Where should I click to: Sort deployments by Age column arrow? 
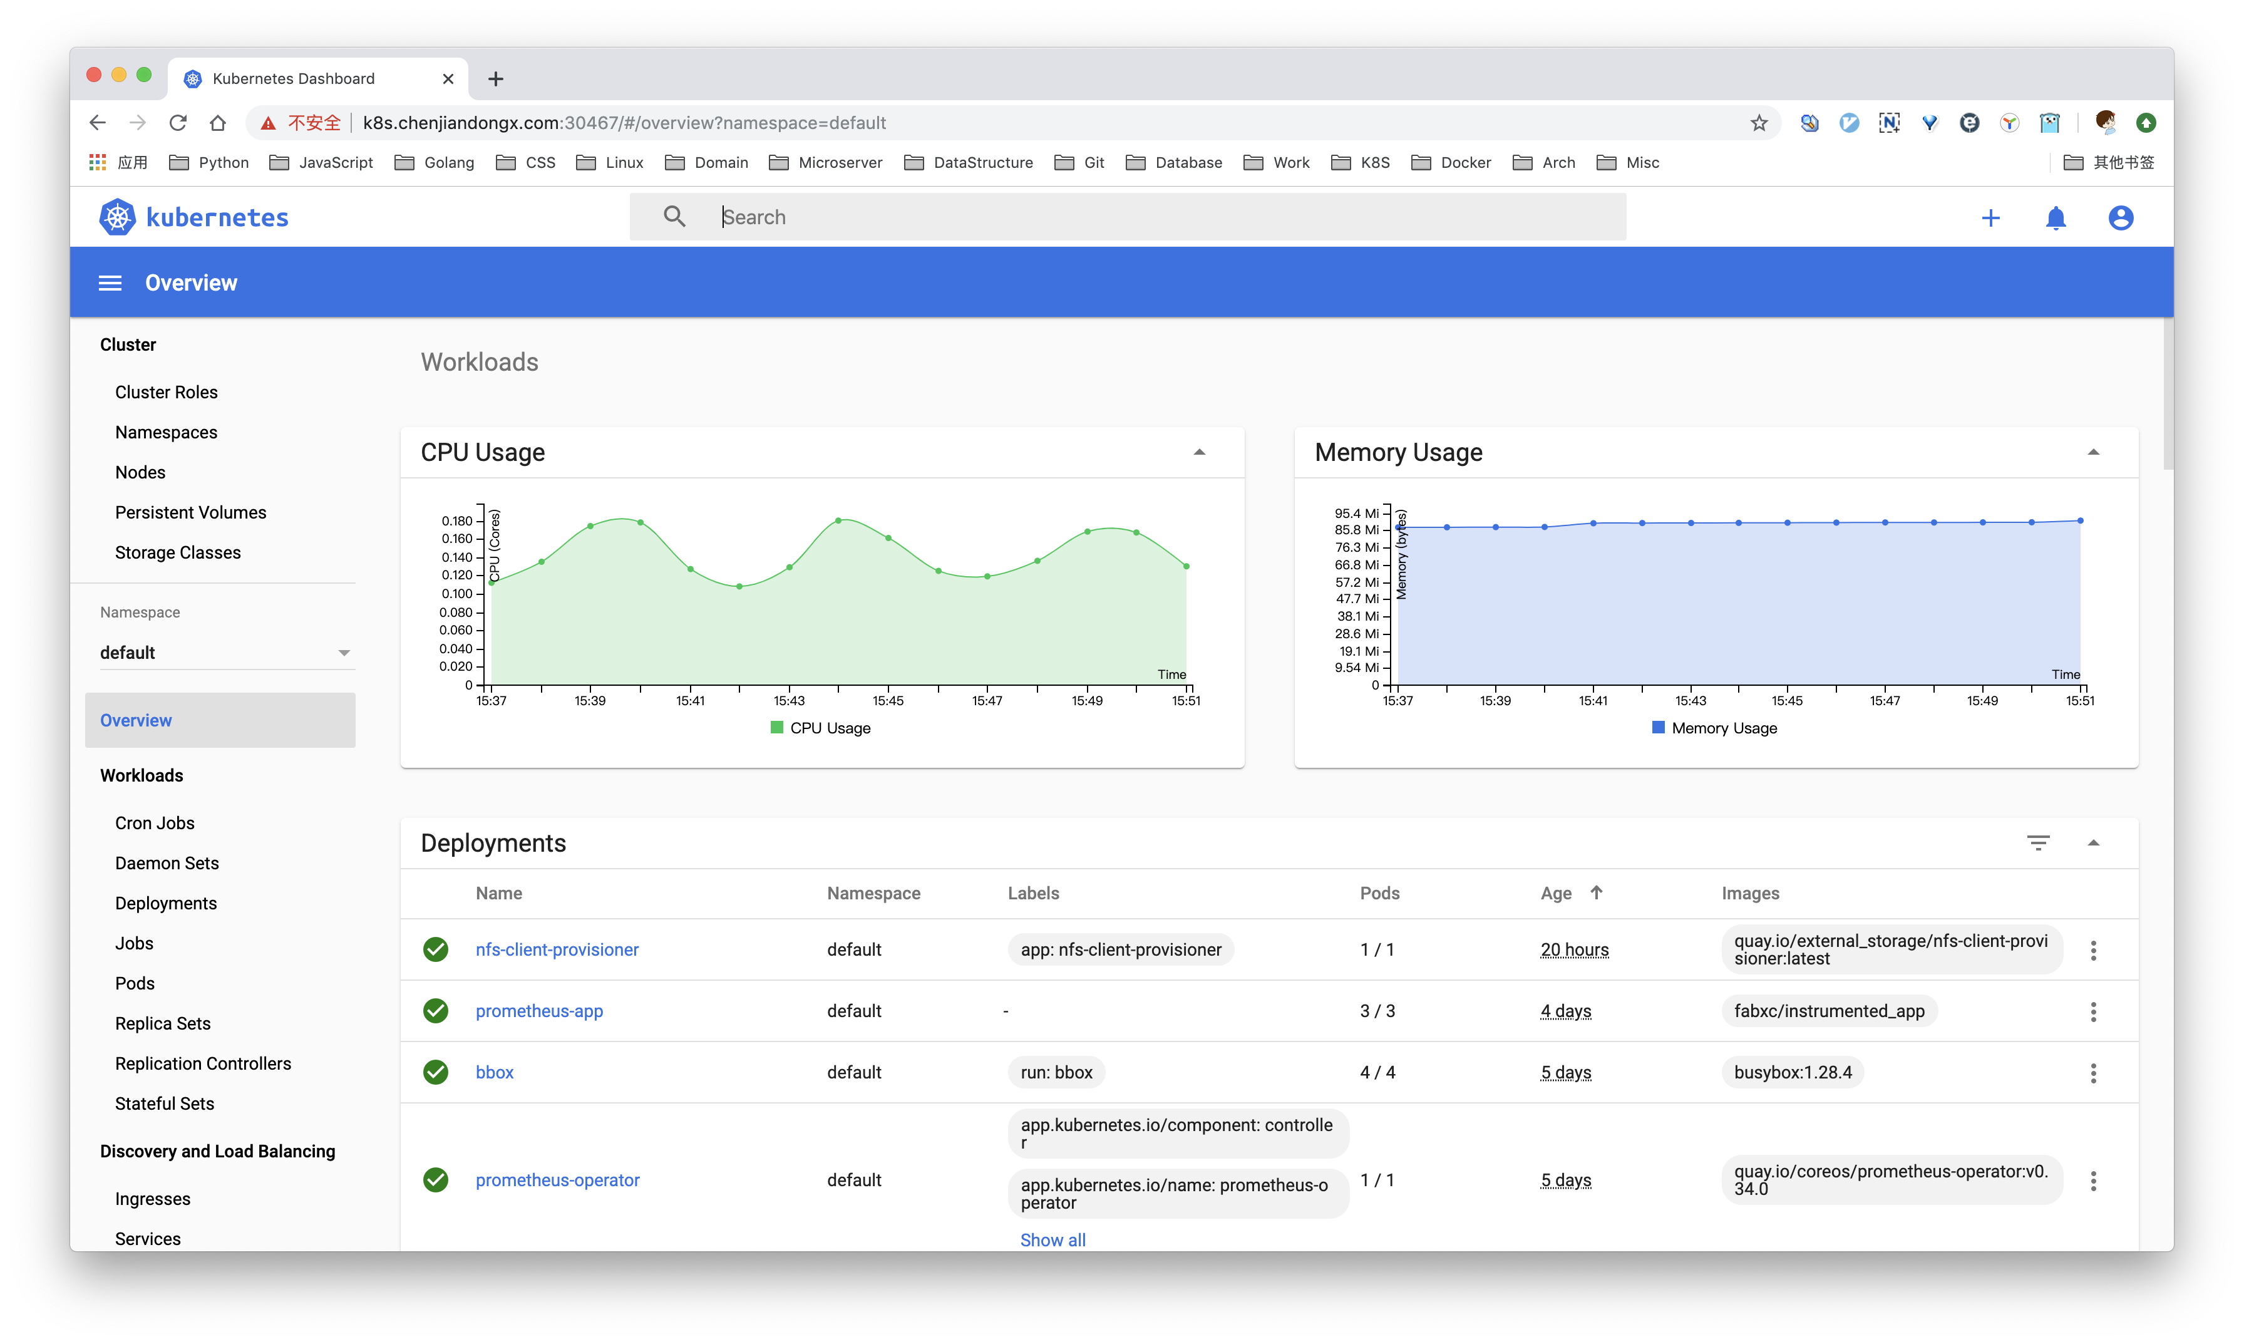[x=1596, y=893]
